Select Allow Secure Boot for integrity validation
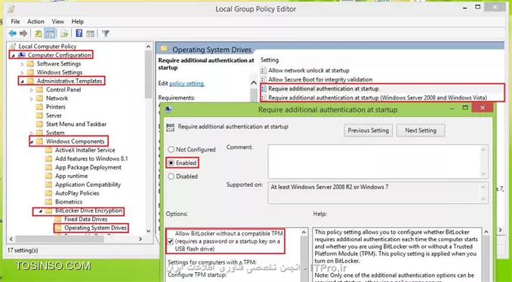 point(320,79)
